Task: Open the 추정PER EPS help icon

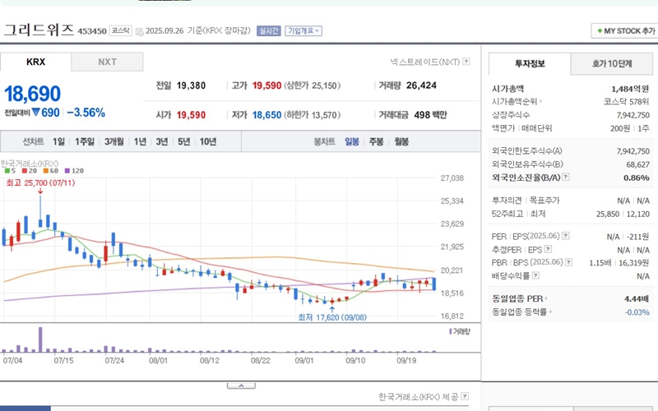Action: pos(548,249)
